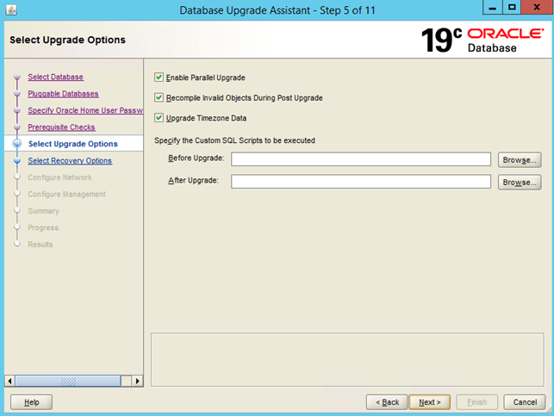Click the After Upgrade script path field

360,182
